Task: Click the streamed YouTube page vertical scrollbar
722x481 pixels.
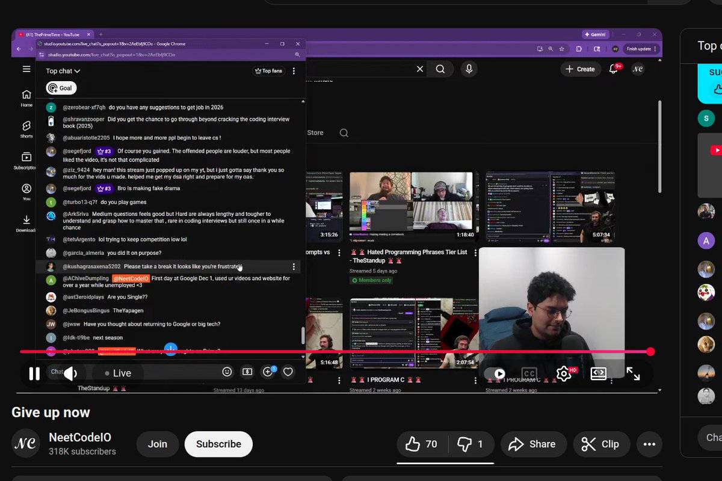Action: (x=659, y=146)
